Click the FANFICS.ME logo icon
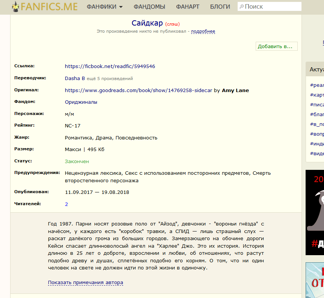The image size is (324, 298). (x=16, y=7)
